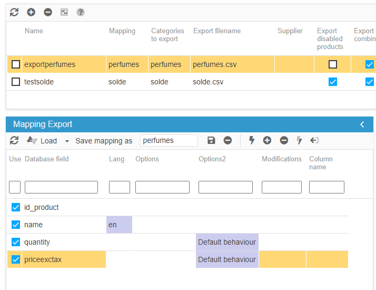Delete mapping with minus icon beside save
376x290 pixels.
227,140
